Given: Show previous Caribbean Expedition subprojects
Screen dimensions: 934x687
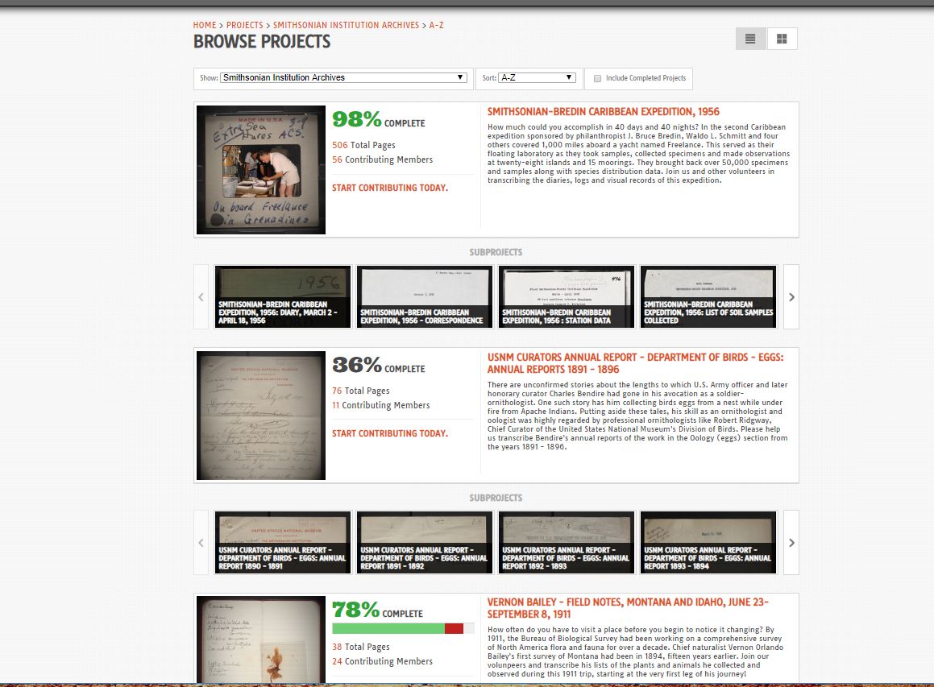Looking at the screenshot, I should click(201, 297).
